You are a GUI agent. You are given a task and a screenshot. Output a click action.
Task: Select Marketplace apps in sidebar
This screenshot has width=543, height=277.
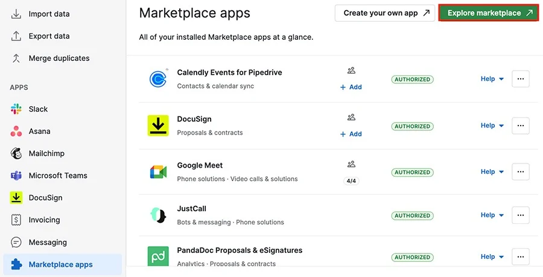click(x=63, y=264)
